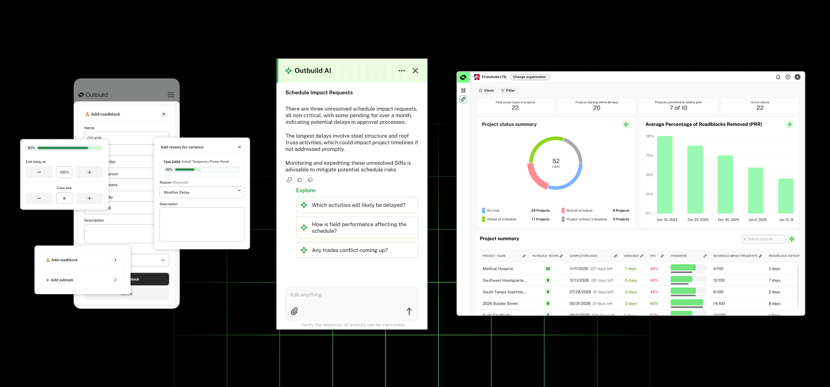Open the grid dashboard sidebar icon
This screenshot has height=387, width=830.
tap(463, 90)
